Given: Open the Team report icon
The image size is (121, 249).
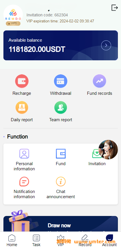Looking at the screenshot, I should coord(61,107).
